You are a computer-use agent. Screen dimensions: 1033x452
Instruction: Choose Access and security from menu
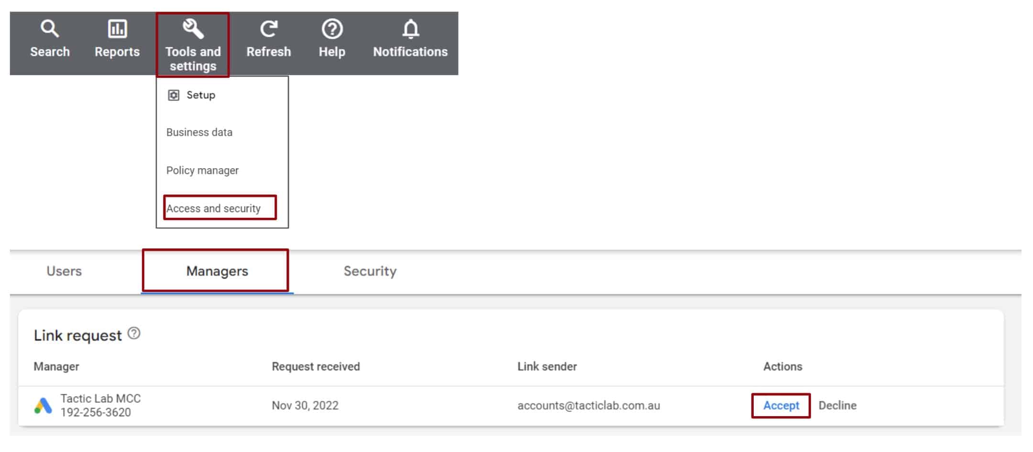click(214, 208)
